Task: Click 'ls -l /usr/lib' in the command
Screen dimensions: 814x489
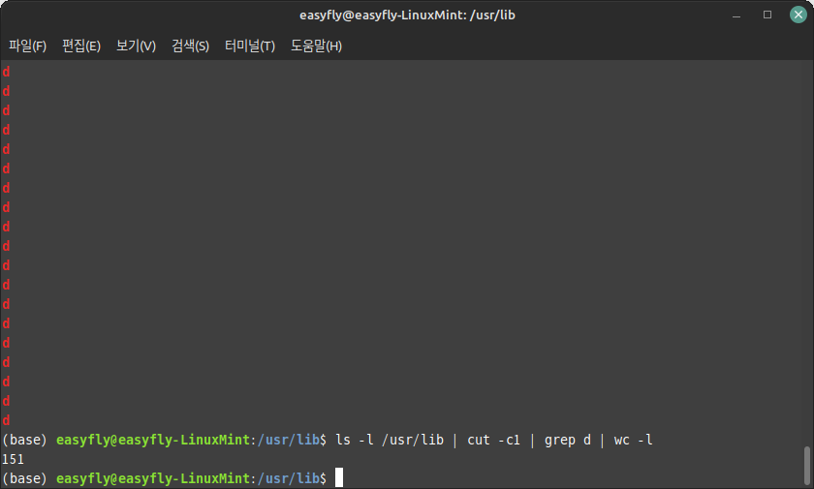Action: [390, 441]
